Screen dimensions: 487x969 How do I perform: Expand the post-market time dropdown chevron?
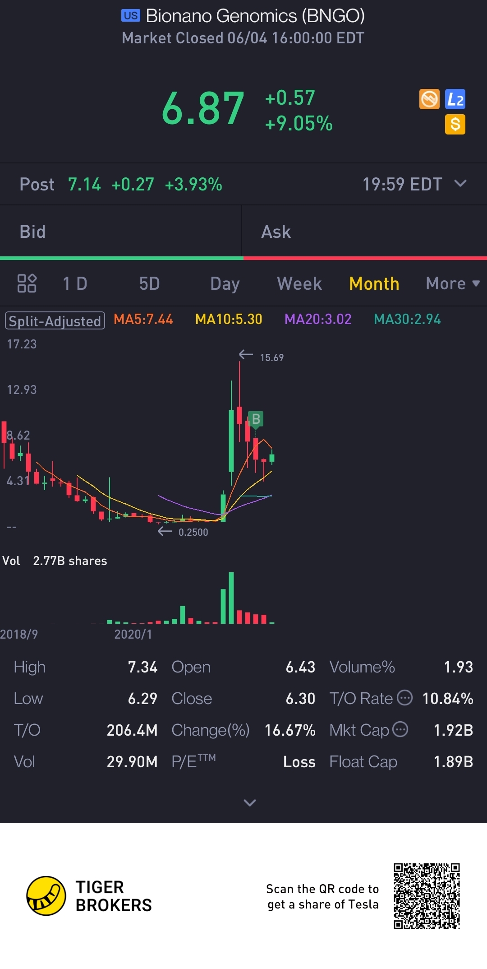coord(460,183)
